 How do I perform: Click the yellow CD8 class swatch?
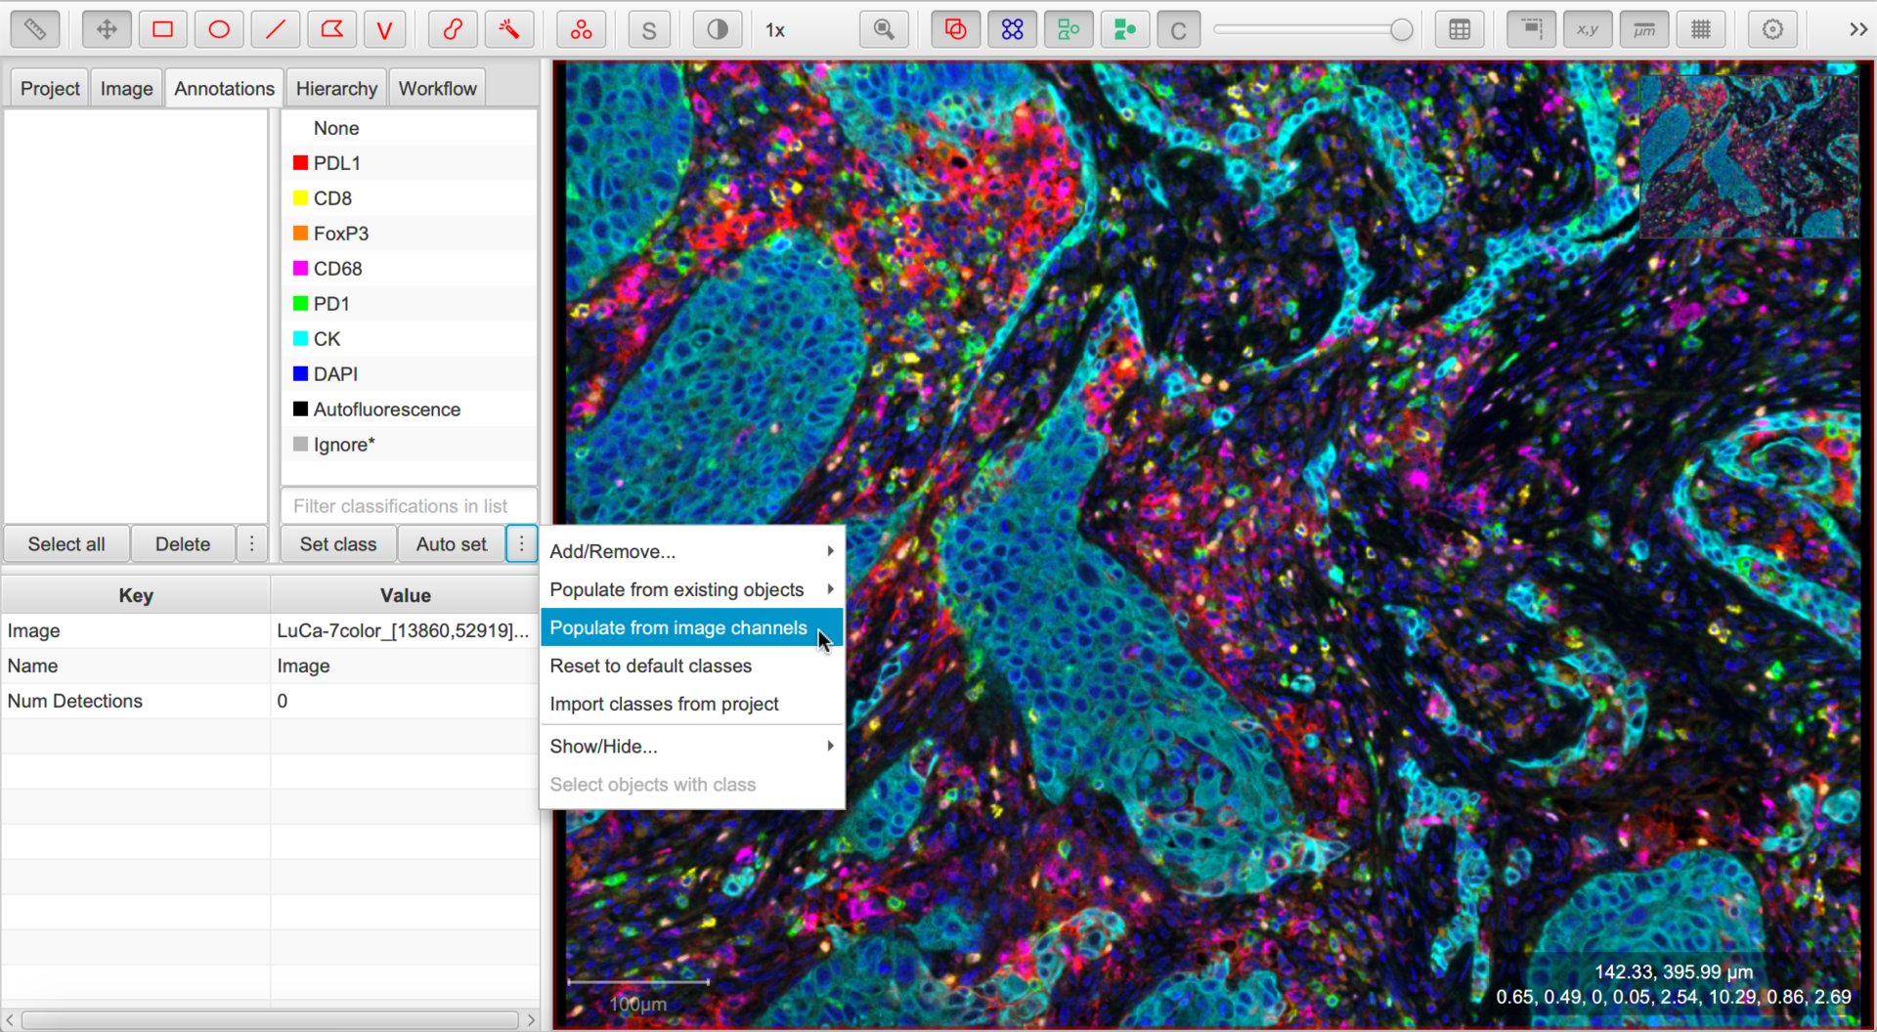tap(301, 198)
